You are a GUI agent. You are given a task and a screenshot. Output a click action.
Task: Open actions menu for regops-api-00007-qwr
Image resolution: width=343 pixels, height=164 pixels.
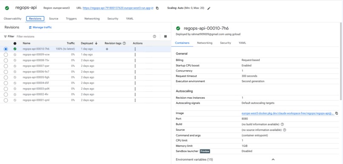(x=135, y=66)
